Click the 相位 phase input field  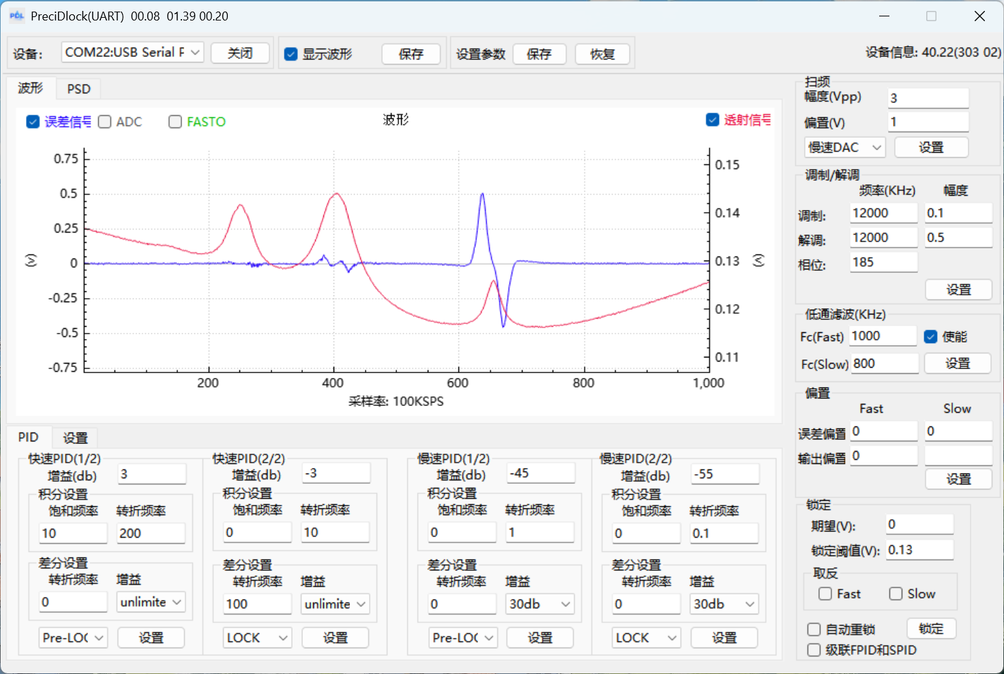point(883,262)
